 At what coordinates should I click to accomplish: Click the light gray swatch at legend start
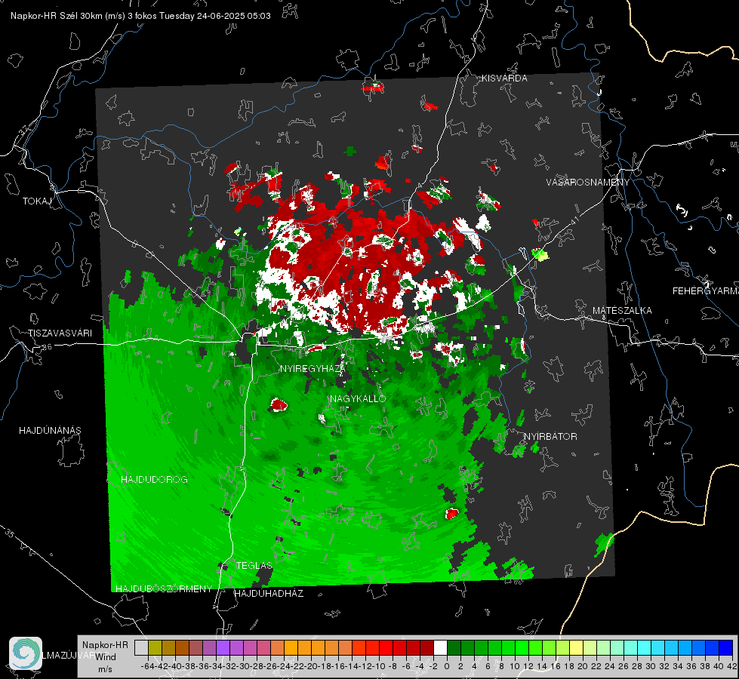[x=141, y=648]
